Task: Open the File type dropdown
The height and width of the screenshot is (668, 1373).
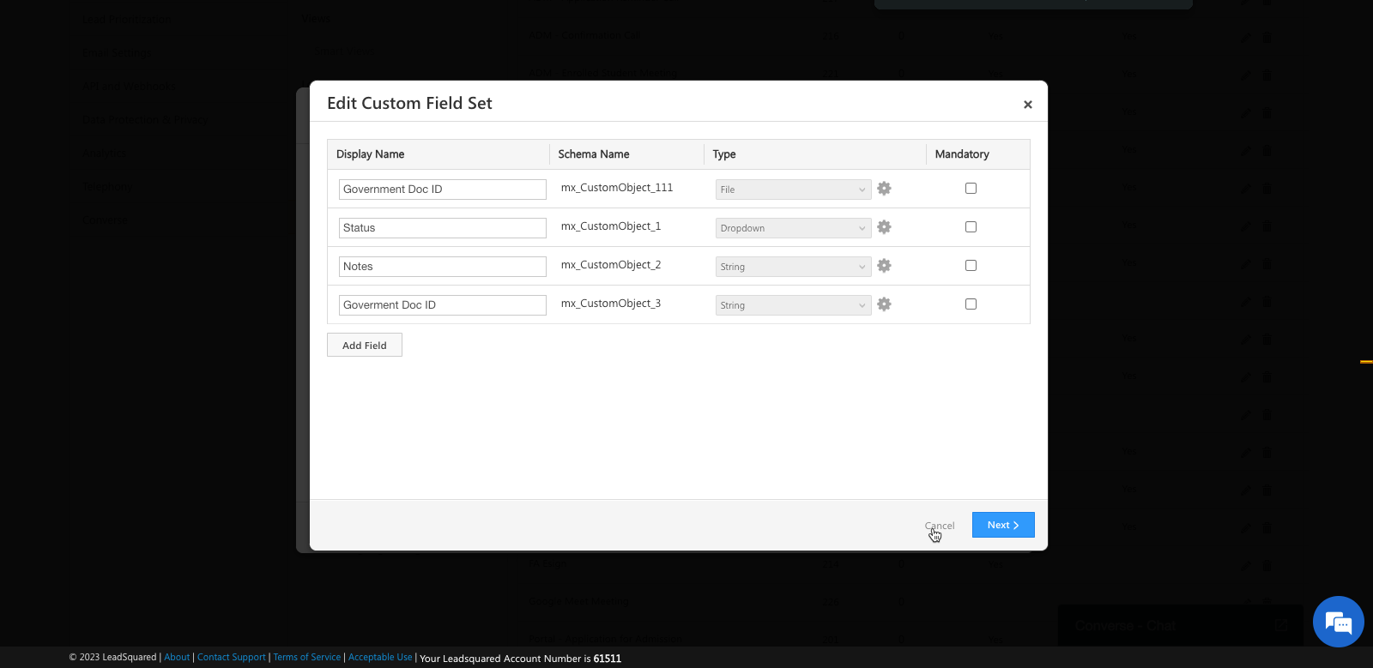Action: [x=793, y=190]
